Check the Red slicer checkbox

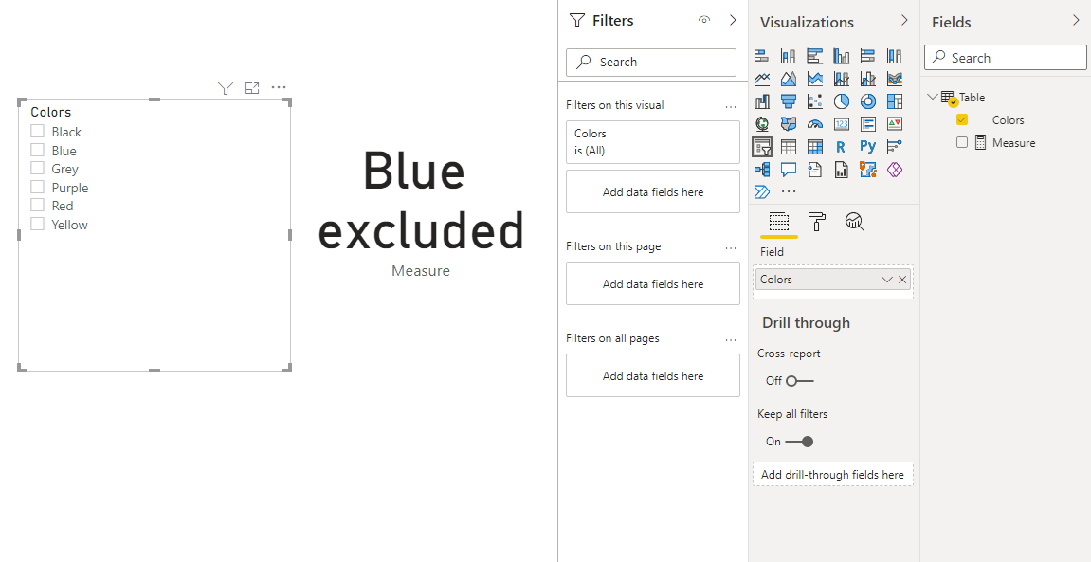(38, 206)
